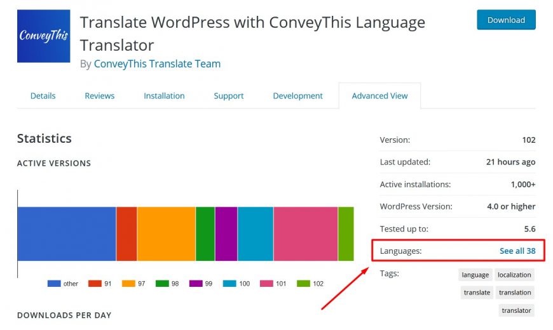
Task: Click the lime green bar segment in chart
Action: (346, 234)
